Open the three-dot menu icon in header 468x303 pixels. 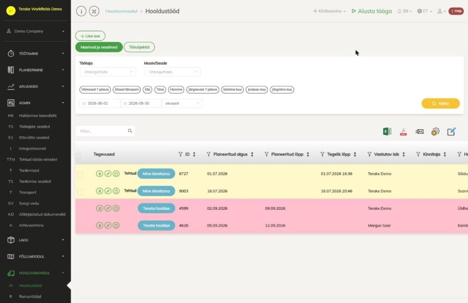[81, 11]
